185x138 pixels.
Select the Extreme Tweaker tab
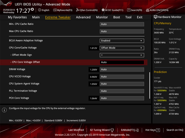58,17
